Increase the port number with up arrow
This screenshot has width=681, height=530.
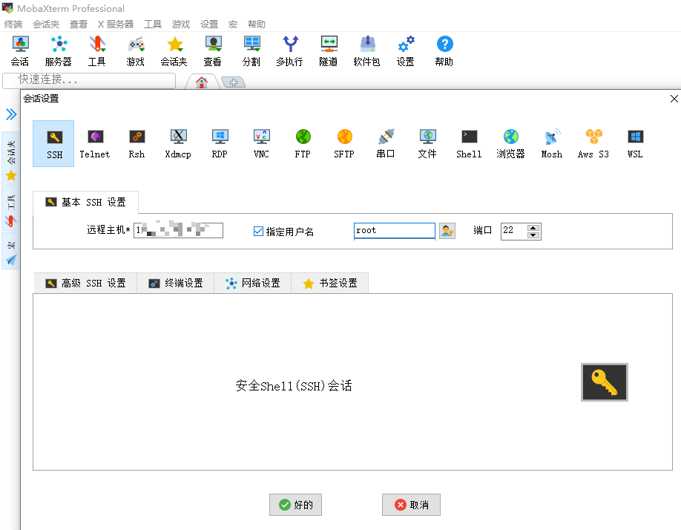533,228
